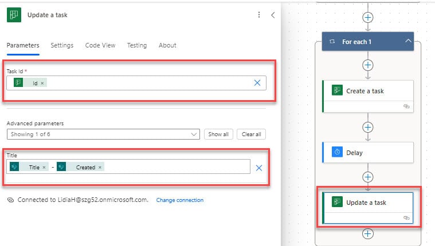Switch to the Parameters tab

(x=23, y=45)
